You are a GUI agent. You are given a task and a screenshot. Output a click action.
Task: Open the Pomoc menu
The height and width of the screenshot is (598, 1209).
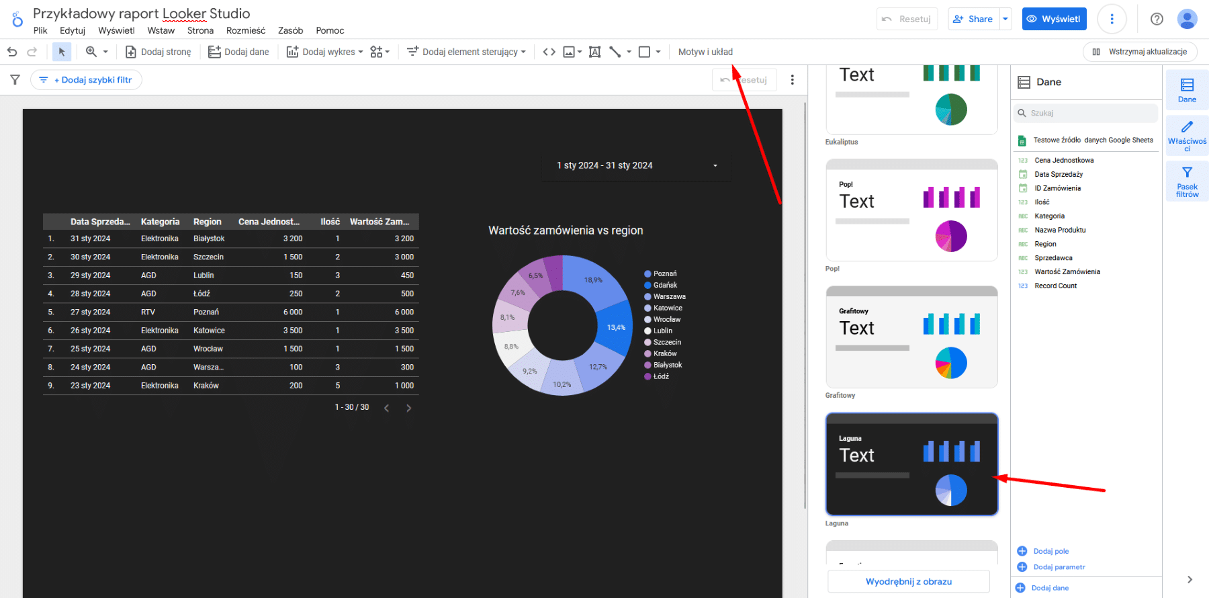point(330,30)
